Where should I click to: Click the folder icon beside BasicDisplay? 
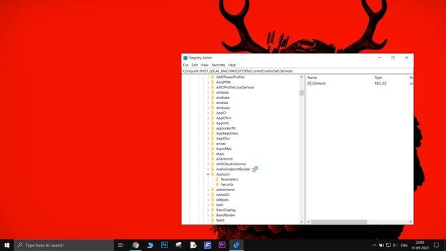213,210
